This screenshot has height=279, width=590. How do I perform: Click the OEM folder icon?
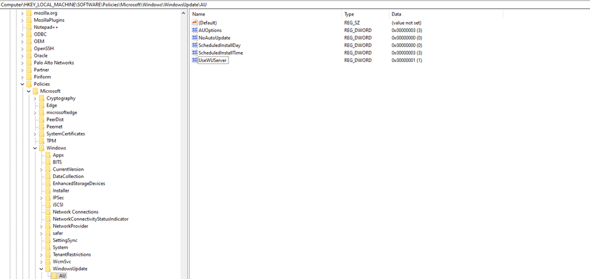(x=29, y=41)
